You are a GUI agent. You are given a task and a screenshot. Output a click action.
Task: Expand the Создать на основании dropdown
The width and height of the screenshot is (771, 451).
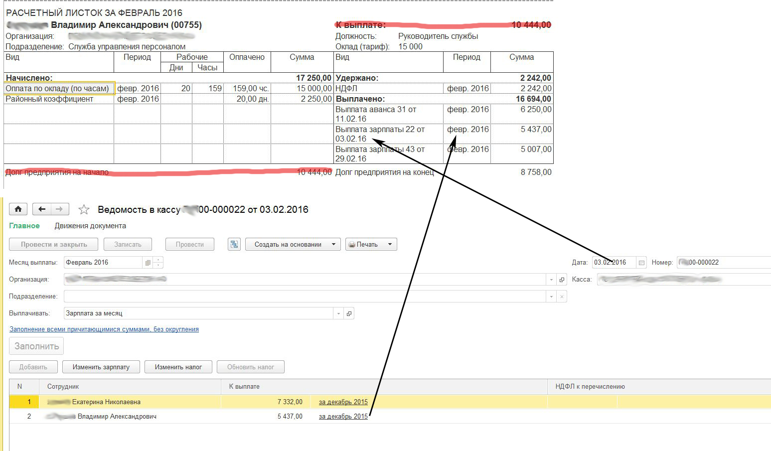[x=333, y=244]
